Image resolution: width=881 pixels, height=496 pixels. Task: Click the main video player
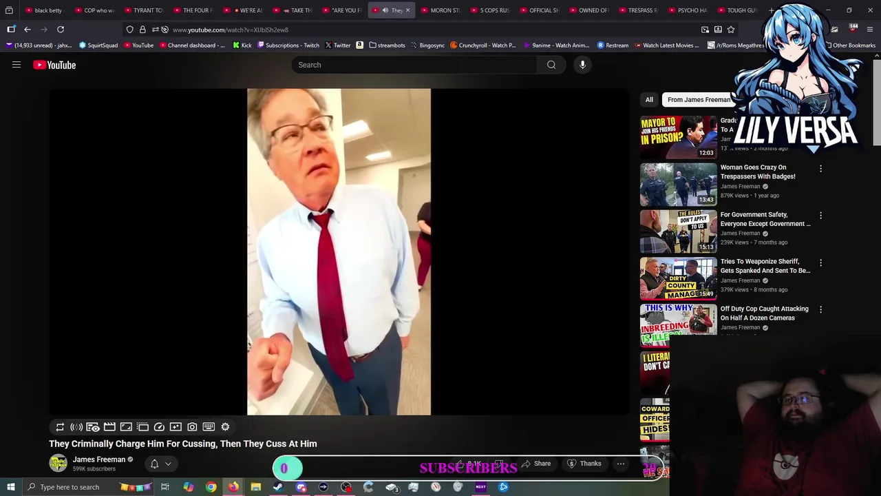(x=339, y=252)
